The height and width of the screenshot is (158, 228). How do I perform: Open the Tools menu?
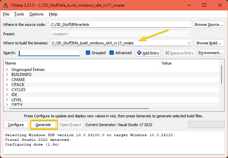coord(19,14)
